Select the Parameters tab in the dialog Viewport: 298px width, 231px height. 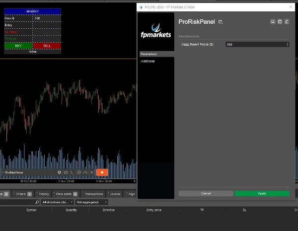point(157,54)
